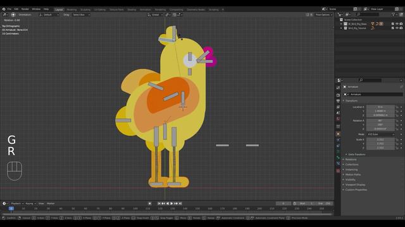Open the Render menu

click(x=25, y=9)
